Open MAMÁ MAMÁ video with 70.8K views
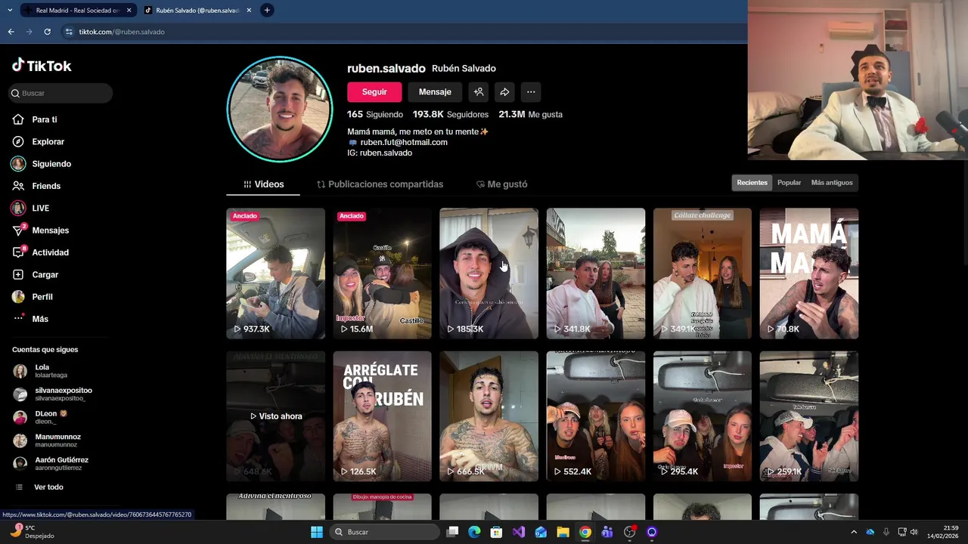Image resolution: width=968 pixels, height=544 pixels. [x=808, y=274]
